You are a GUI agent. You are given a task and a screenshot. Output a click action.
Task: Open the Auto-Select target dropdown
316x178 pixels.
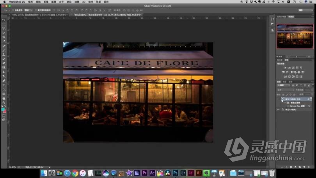tap(28, 10)
